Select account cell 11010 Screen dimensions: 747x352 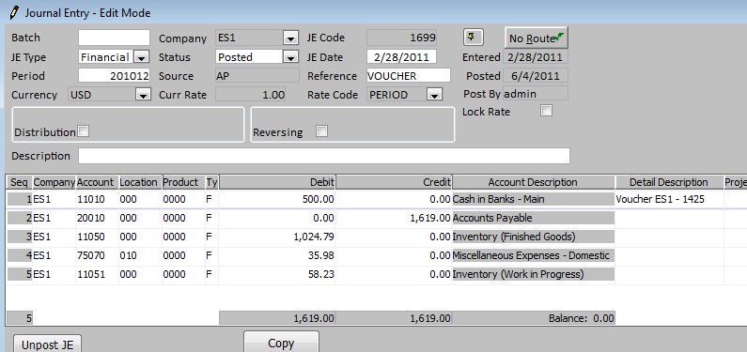click(x=97, y=199)
